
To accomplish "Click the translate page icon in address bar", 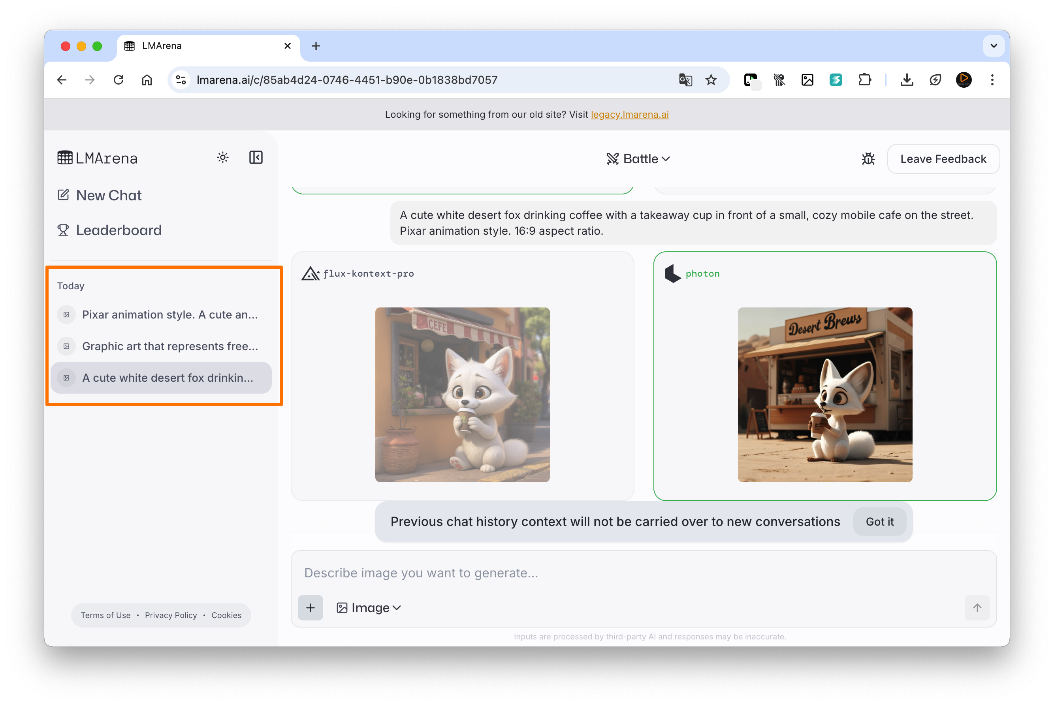I will [x=685, y=80].
